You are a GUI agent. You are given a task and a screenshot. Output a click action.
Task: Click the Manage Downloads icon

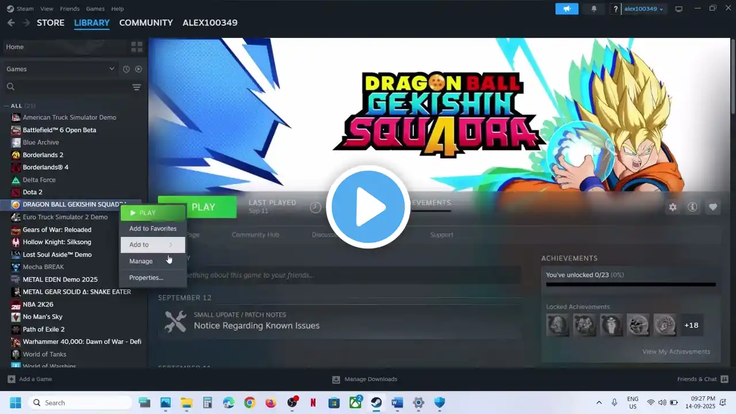point(336,379)
